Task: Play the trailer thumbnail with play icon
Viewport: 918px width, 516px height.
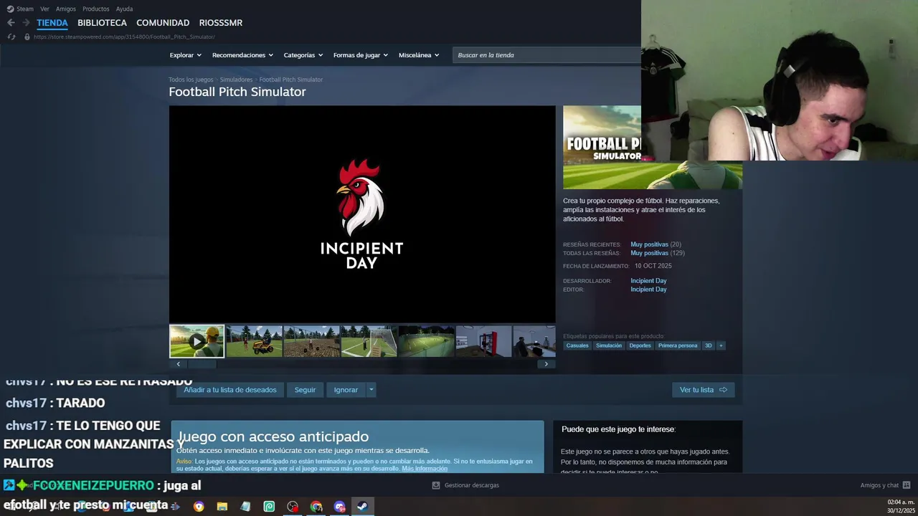Action: pyautogui.click(x=197, y=342)
